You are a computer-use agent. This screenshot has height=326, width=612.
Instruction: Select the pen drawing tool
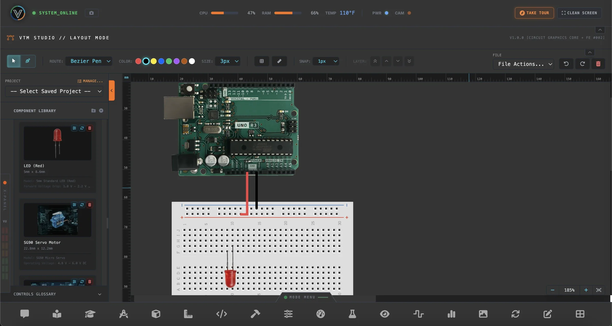pos(28,61)
